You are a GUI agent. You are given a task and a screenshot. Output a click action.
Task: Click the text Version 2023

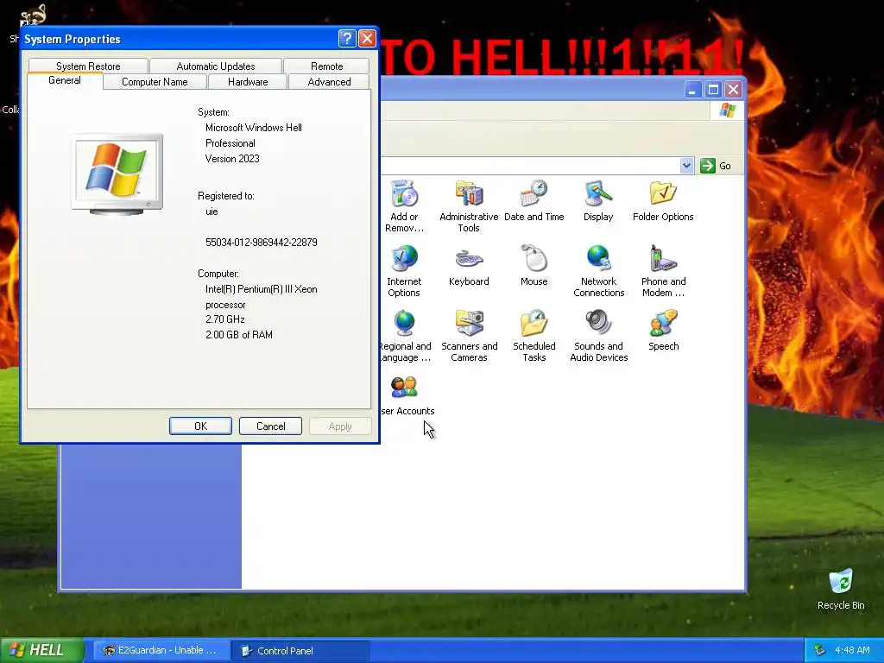[232, 159]
